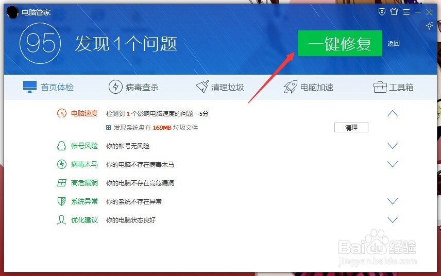441x276 pixels.
Task: Click the green 一键修复 button
Action: [340, 43]
